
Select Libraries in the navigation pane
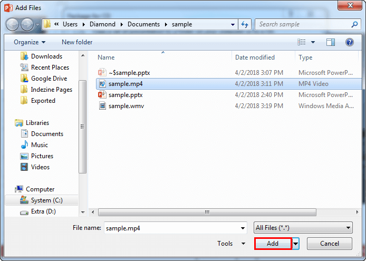37,123
